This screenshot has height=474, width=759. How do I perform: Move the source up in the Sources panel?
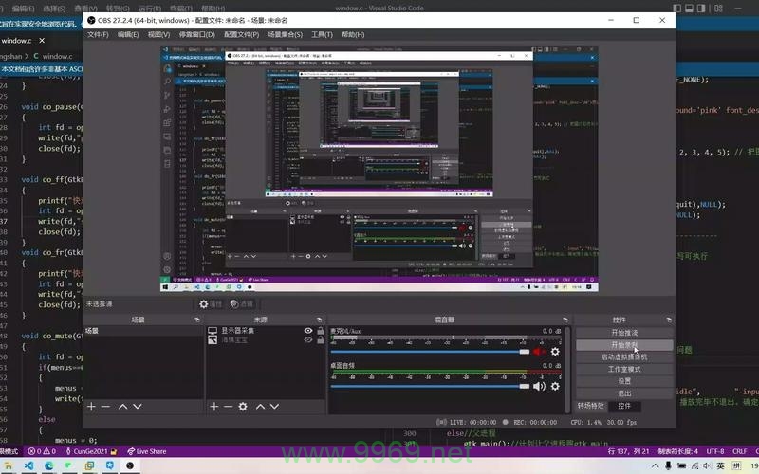tap(260, 407)
